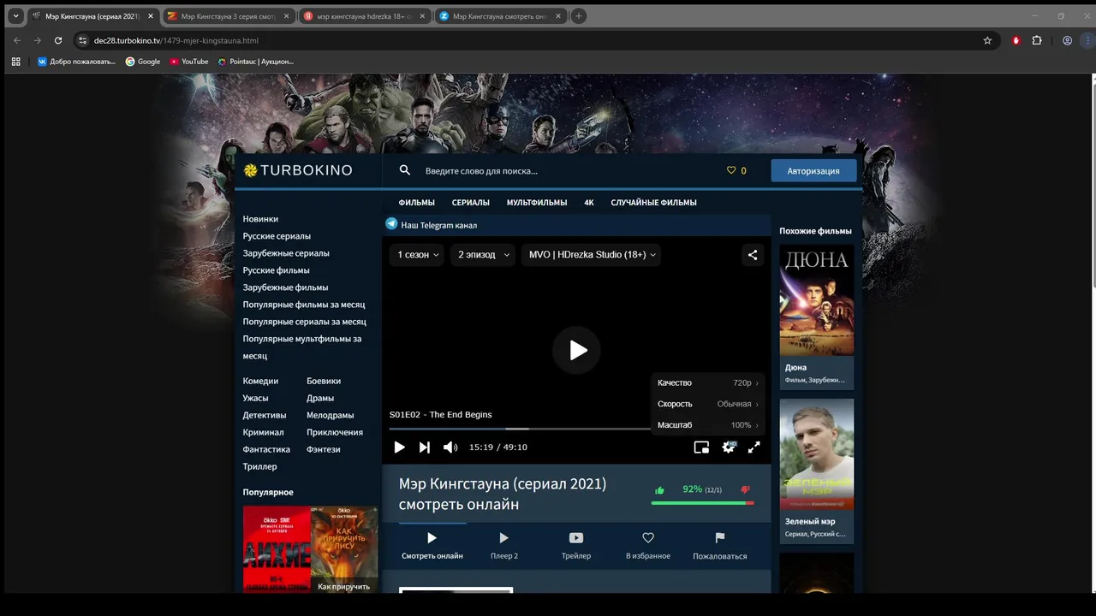The width and height of the screenshot is (1096, 616).
Task: Open the Масштаб 100% setting
Action: (707, 425)
